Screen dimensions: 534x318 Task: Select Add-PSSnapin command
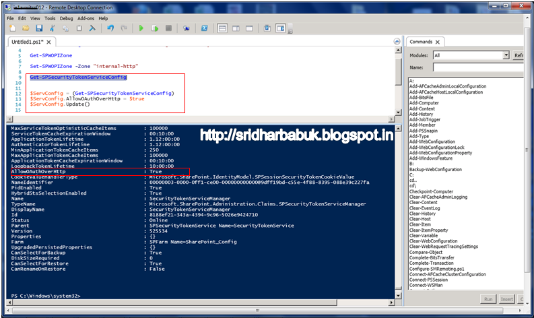click(424, 131)
